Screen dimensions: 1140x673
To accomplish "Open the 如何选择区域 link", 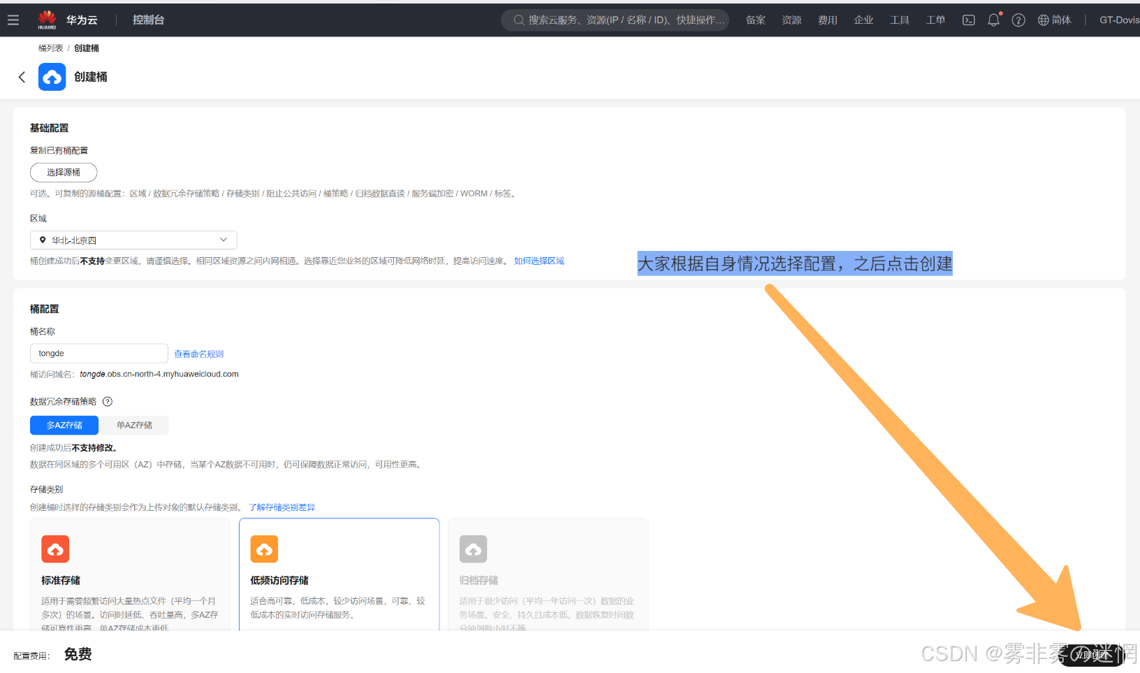I will [539, 261].
